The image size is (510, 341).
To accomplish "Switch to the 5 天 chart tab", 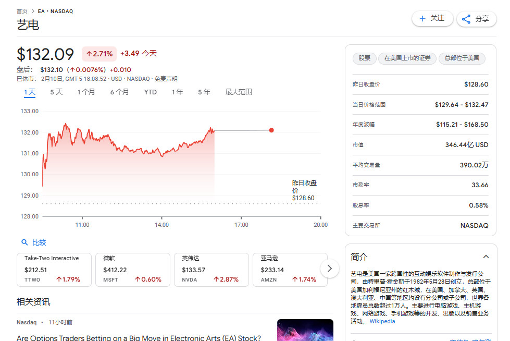I will [x=56, y=92].
